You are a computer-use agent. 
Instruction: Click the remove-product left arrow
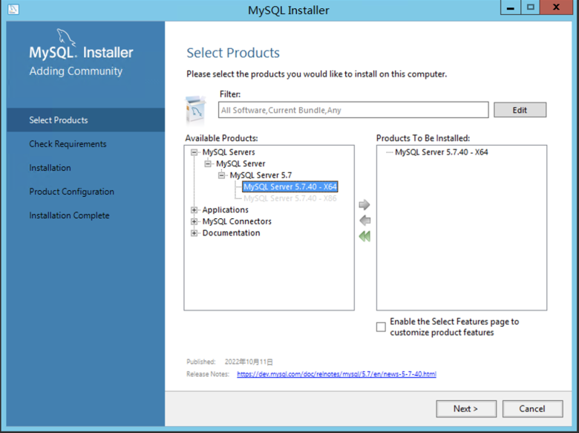364,221
